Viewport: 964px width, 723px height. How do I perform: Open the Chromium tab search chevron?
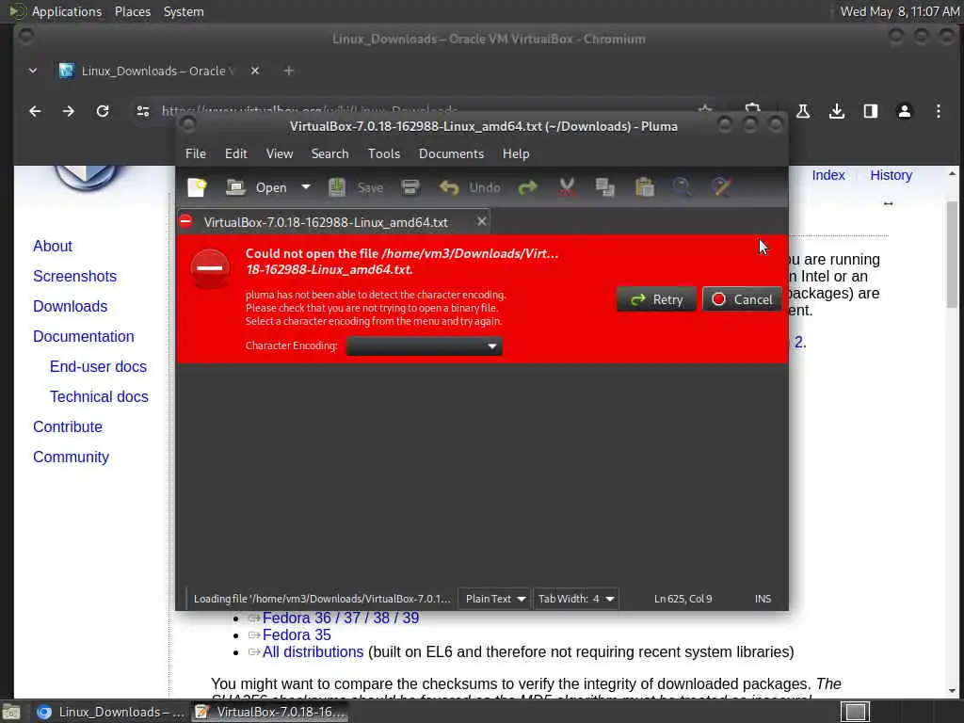[x=33, y=71]
